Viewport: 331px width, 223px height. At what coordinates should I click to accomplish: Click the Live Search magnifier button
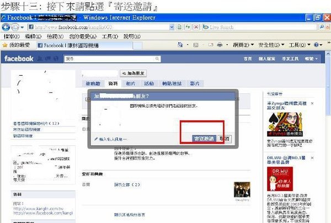(322, 27)
